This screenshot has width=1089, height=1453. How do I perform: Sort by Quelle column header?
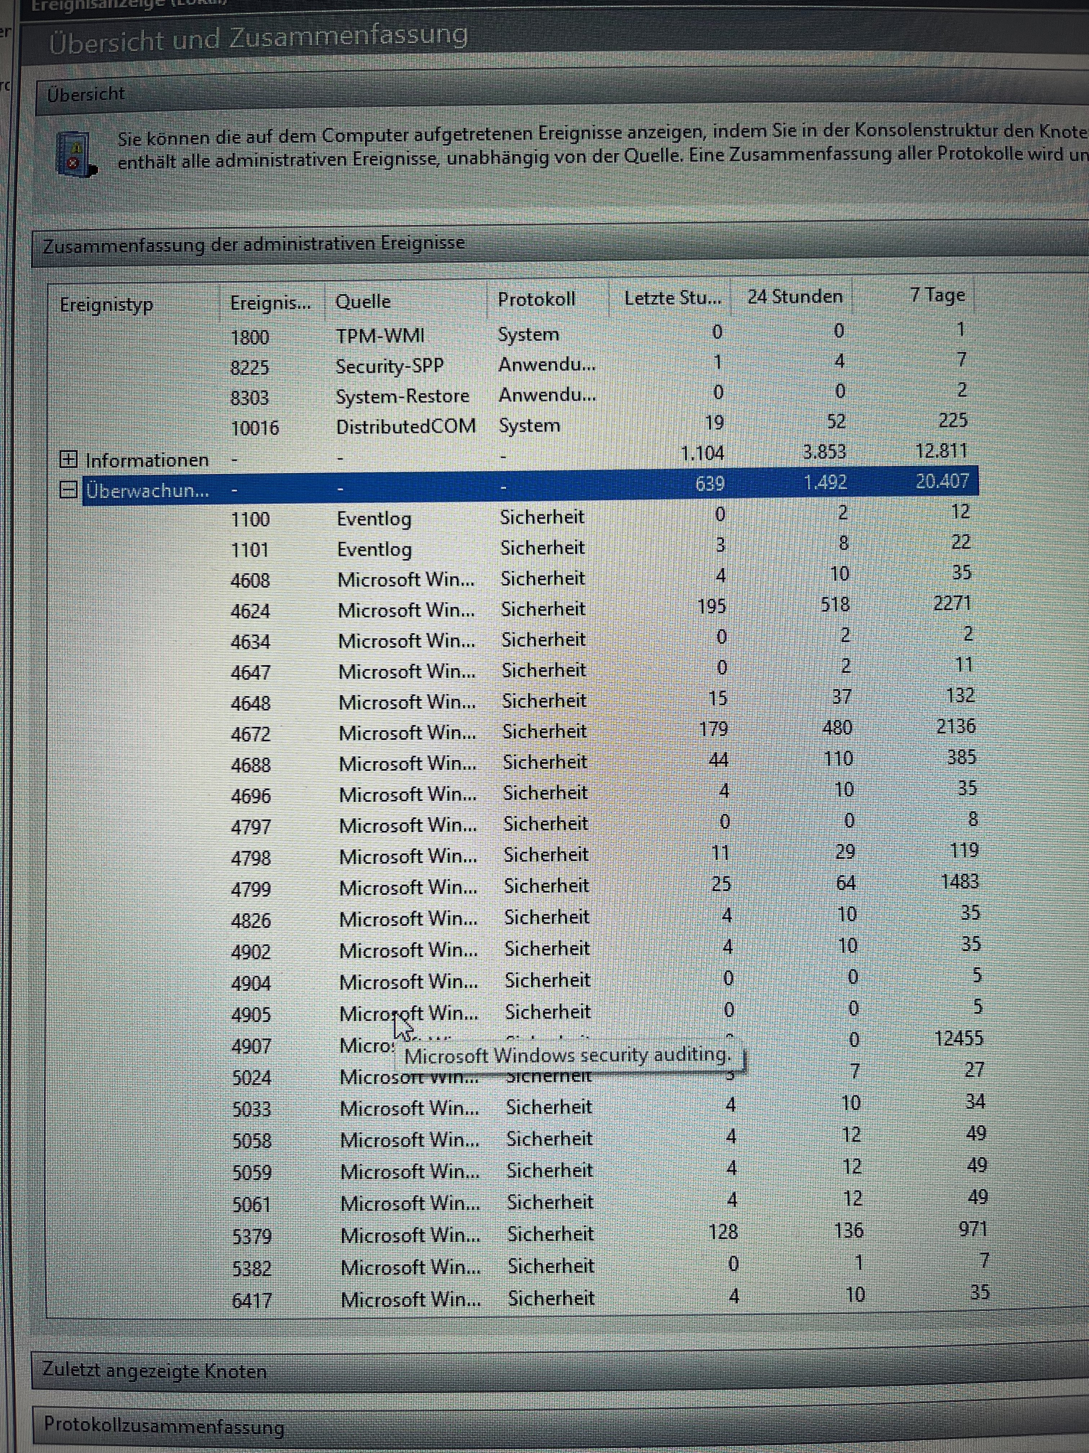(363, 302)
